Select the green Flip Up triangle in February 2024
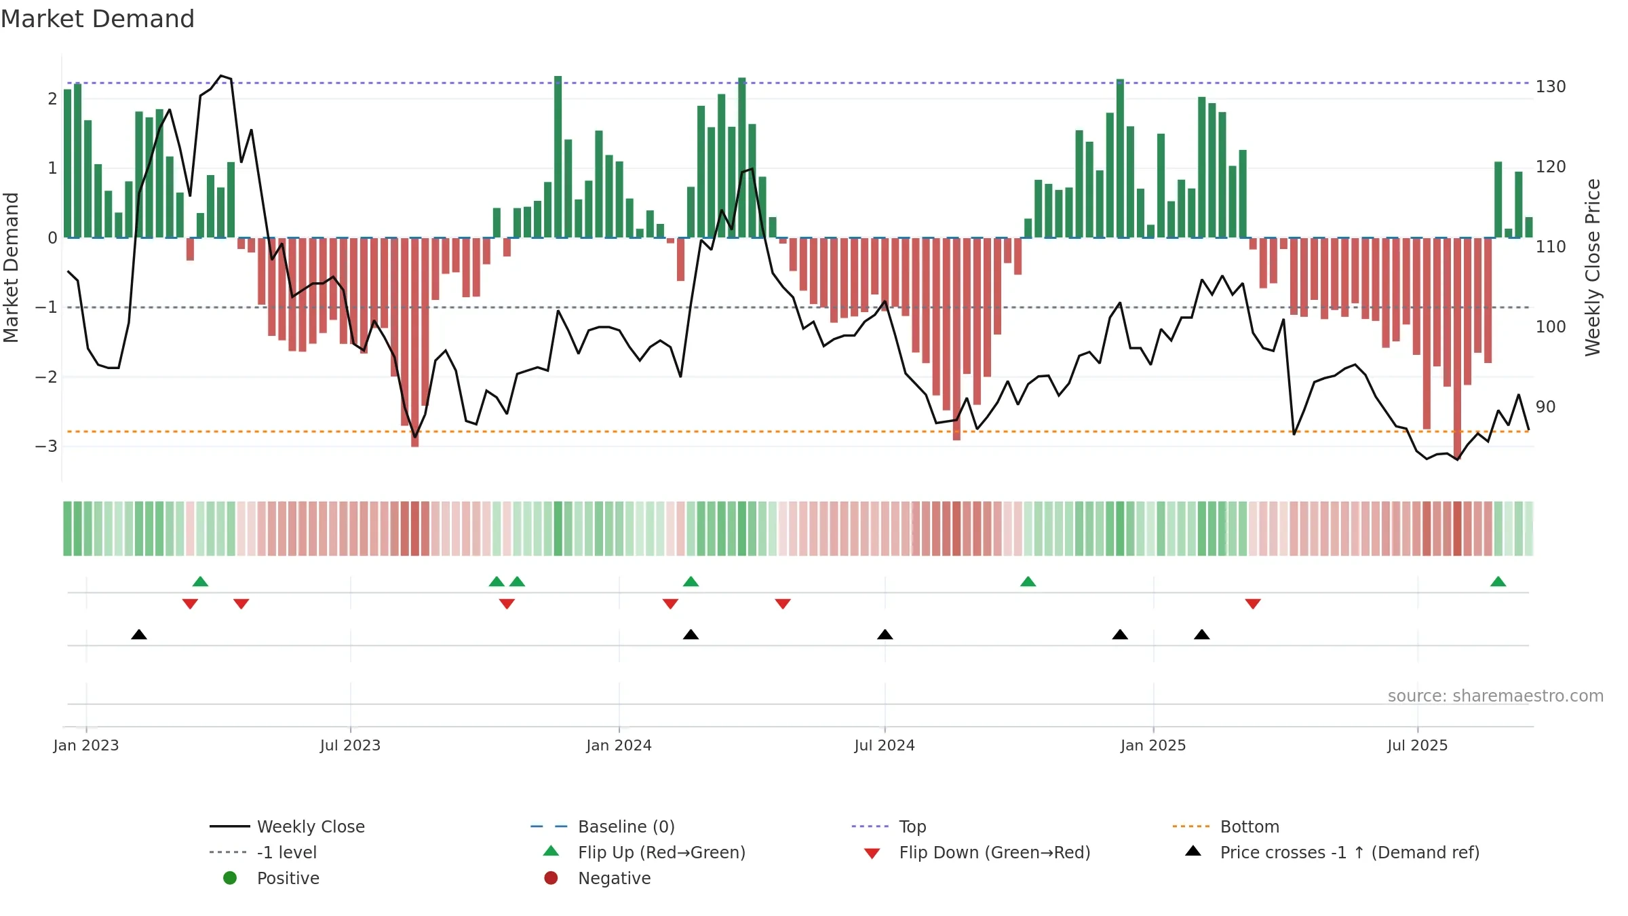The image size is (1628, 916). [691, 581]
